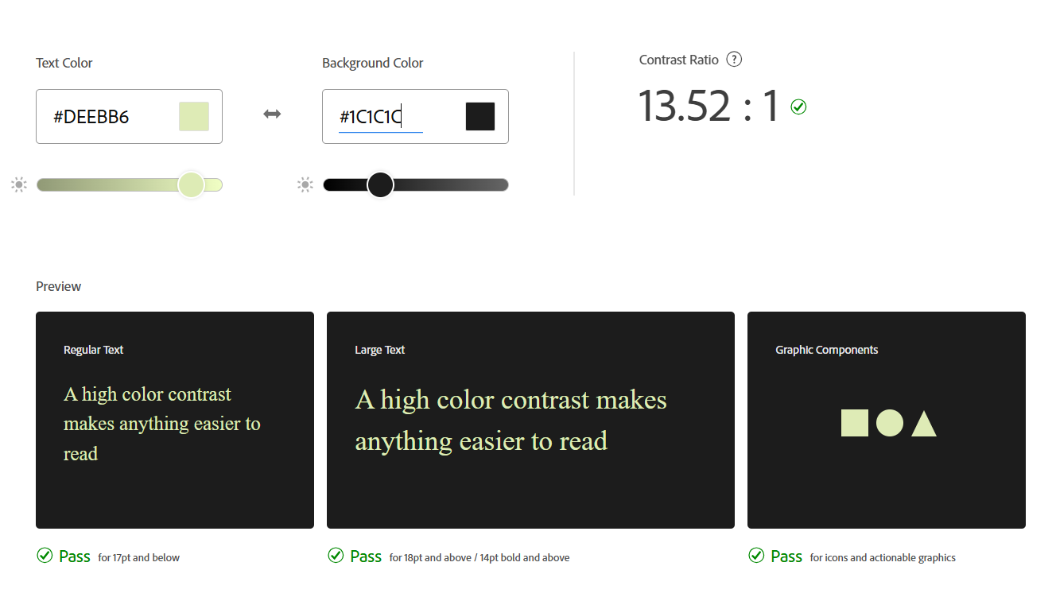
Task: Open the text color swatch picker
Action: (194, 117)
